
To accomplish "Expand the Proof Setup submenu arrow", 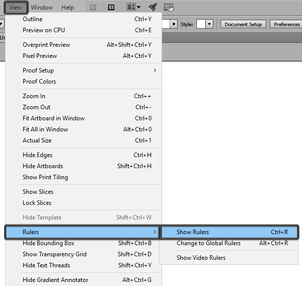I will 155,70.
